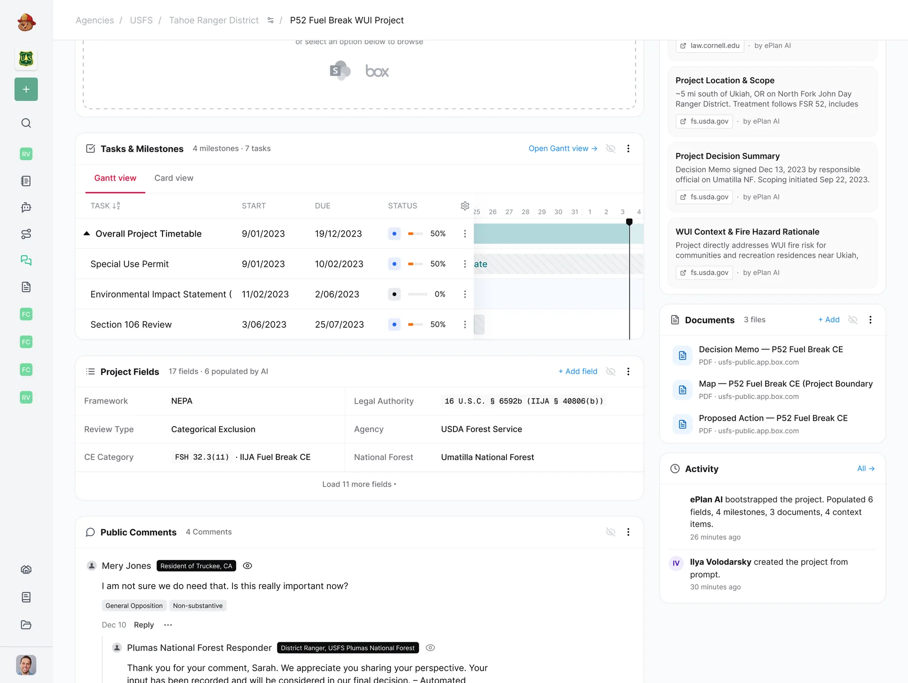Click status dot for Environmental Impact Statement

coord(394,294)
